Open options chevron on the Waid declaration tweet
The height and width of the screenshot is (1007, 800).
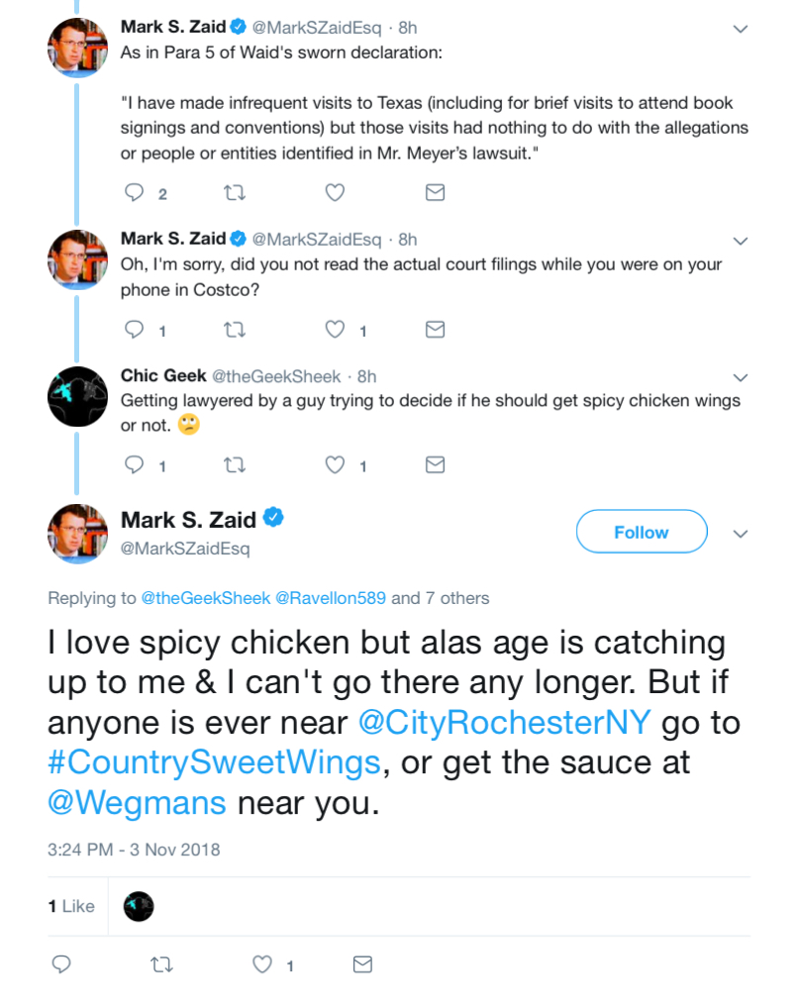click(741, 29)
